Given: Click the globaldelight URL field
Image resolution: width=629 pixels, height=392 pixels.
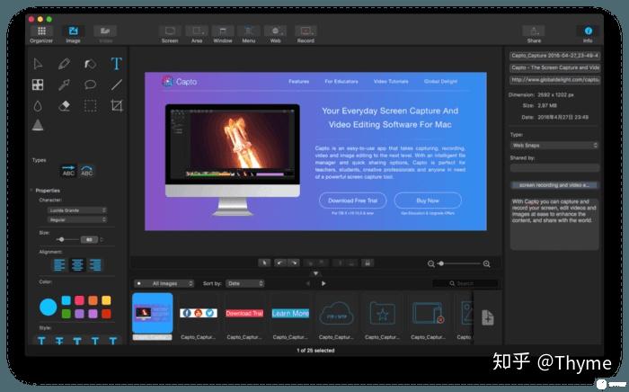Looking at the screenshot, I should click(x=554, y=80).
